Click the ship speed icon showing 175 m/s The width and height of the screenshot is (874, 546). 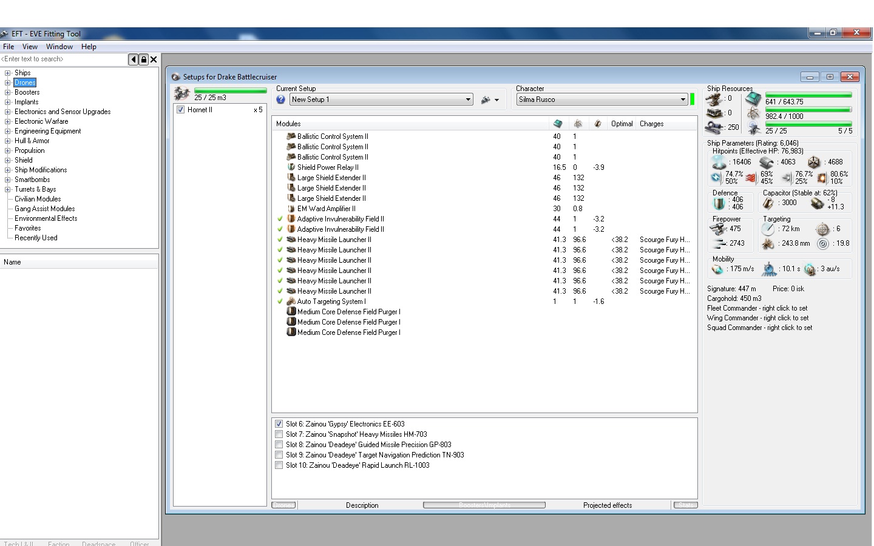tap(718, 269)
